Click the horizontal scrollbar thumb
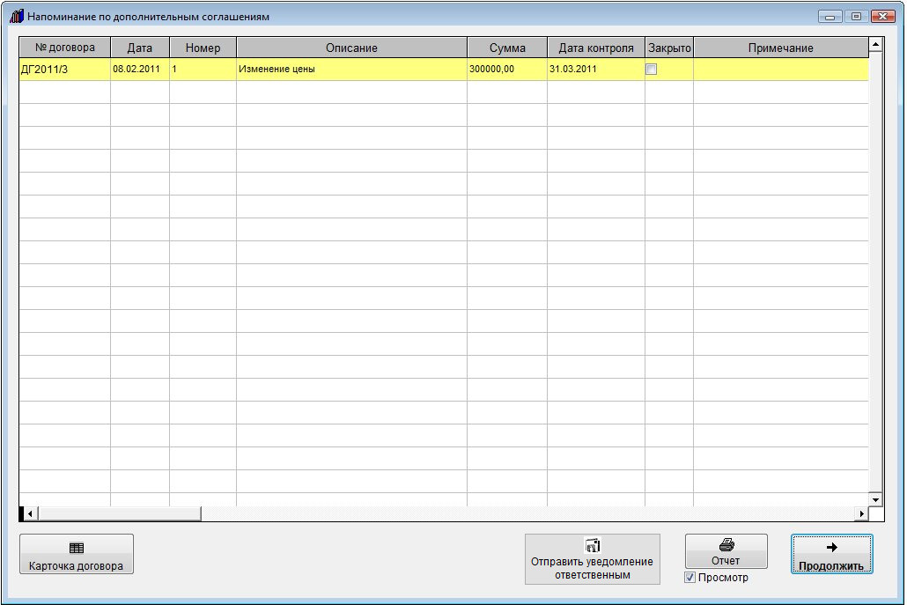907x605 pixels. (x=119, y=513)
